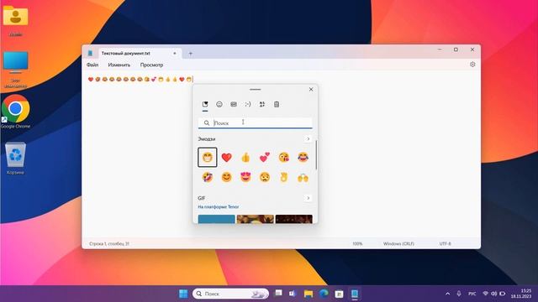The height and width of the screenshot is (302, 538).
Task: Select the middle brown GIF thumbnail
Action: (256, 219)
